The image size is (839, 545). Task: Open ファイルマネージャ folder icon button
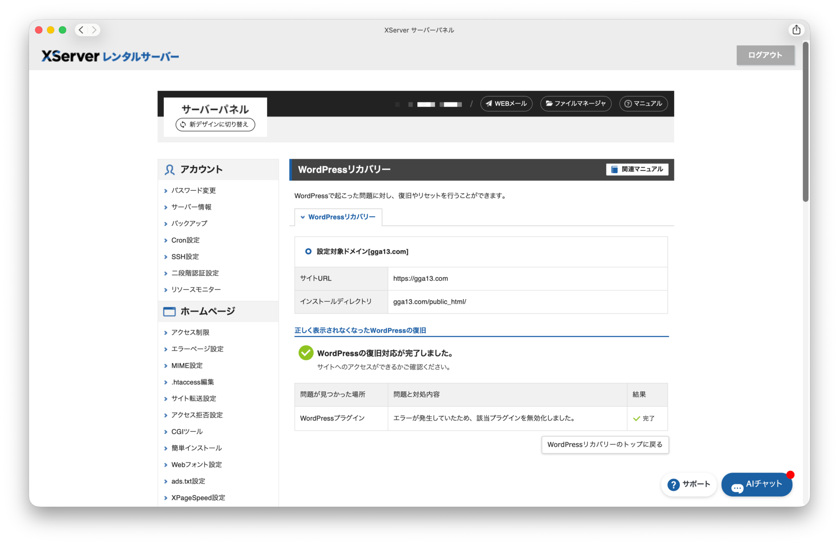[x=576, y=103]
